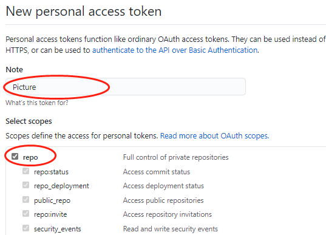Click What's this token for hint text
This screenshot has height=235, width=326.
pyautogui.click(x=37, y=103)
